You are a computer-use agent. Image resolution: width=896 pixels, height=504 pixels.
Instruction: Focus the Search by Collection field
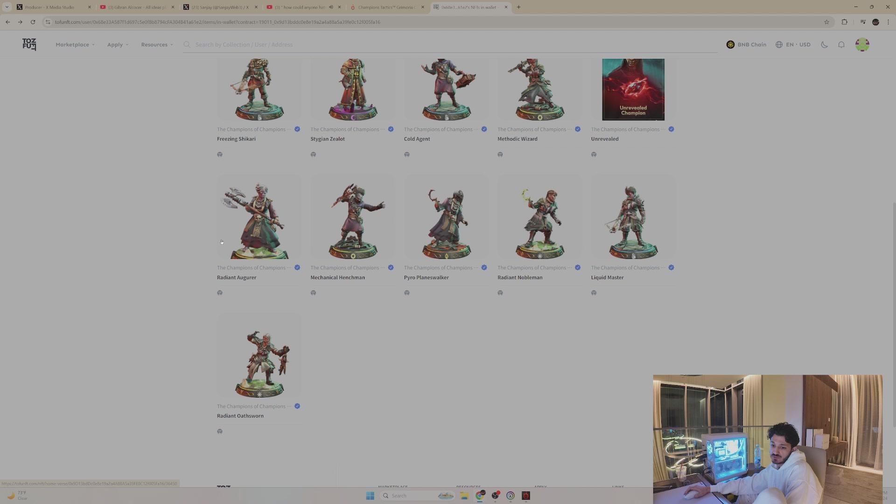point(450,45)
